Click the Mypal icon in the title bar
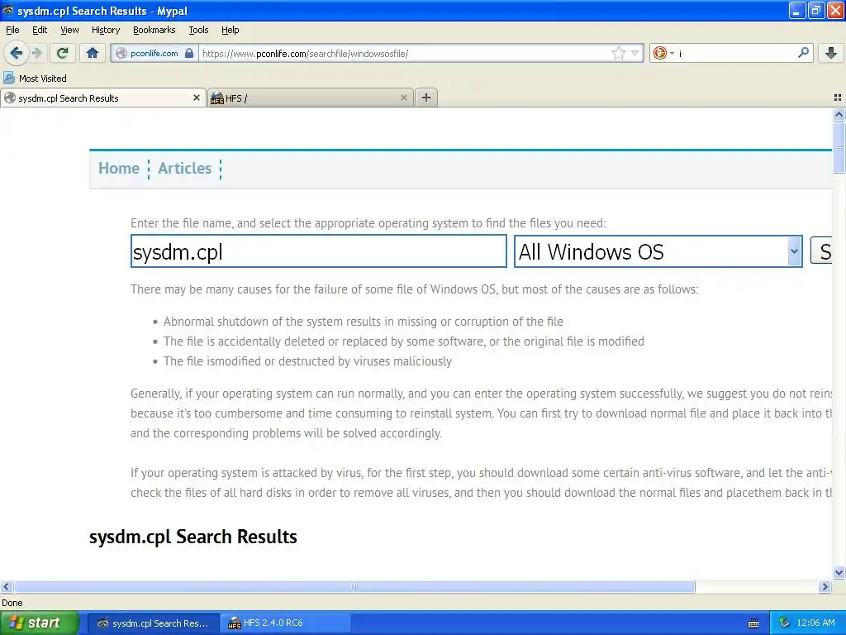Screen dimensions: 846x635 point(8,10)
